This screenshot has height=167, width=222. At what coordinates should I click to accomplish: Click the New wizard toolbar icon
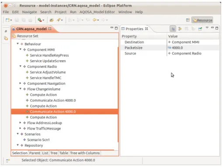(x=7, y=20)
